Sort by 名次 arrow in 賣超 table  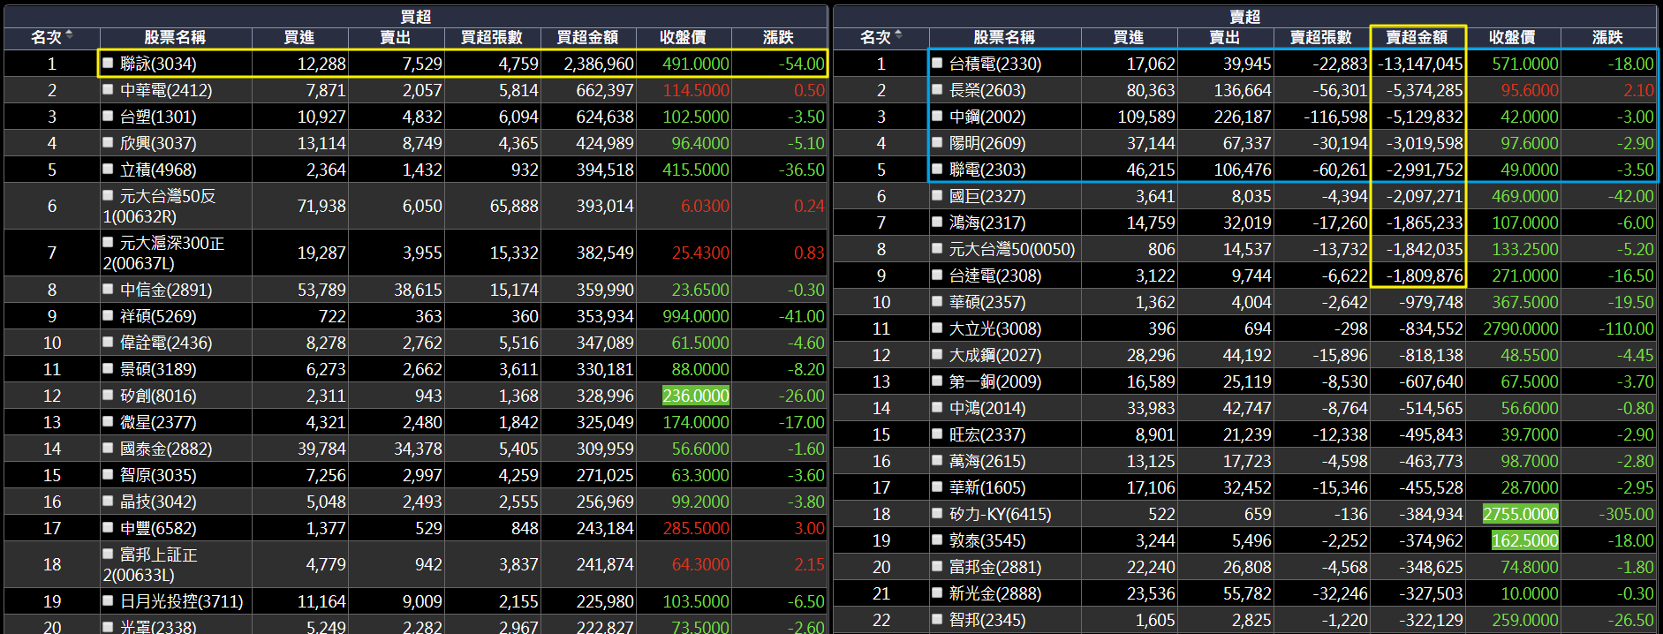[x=898, y=35]
